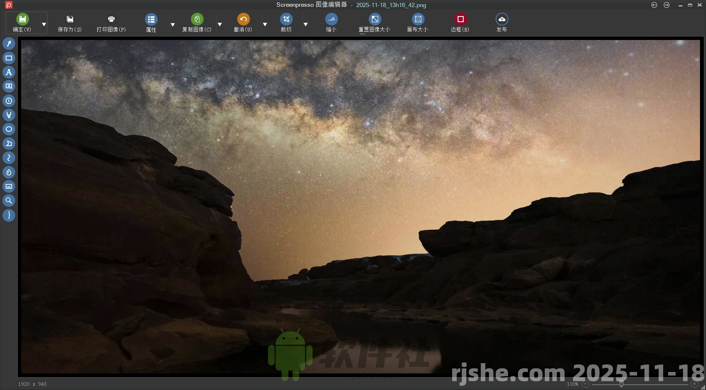Select the magnifier loupe tool

[x=9, y=200]
